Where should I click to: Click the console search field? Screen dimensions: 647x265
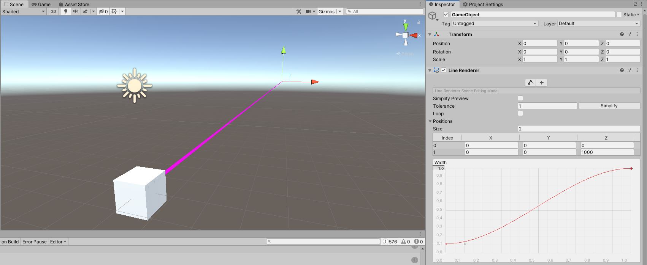click(323, 241)
